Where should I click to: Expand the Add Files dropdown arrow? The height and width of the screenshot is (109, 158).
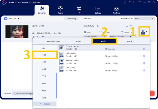tap(19, 19)
